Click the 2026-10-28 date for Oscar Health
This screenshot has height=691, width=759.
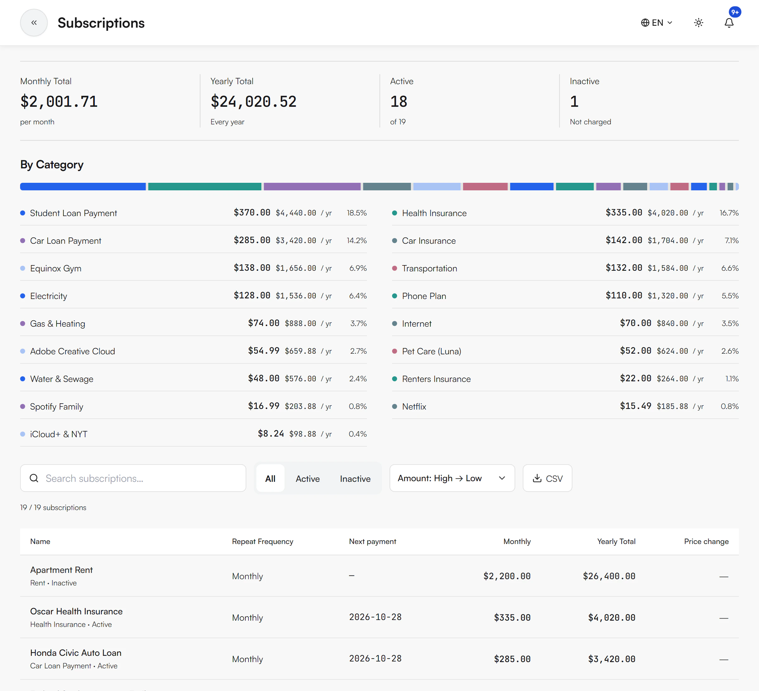tap(375, 617)
